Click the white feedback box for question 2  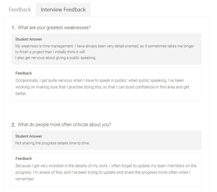(106, 169)
